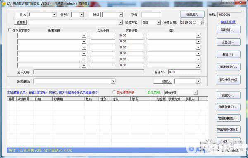Open the 收费期 dropdown list
Screen dimensions: 248x158
[x=121, y=22]
